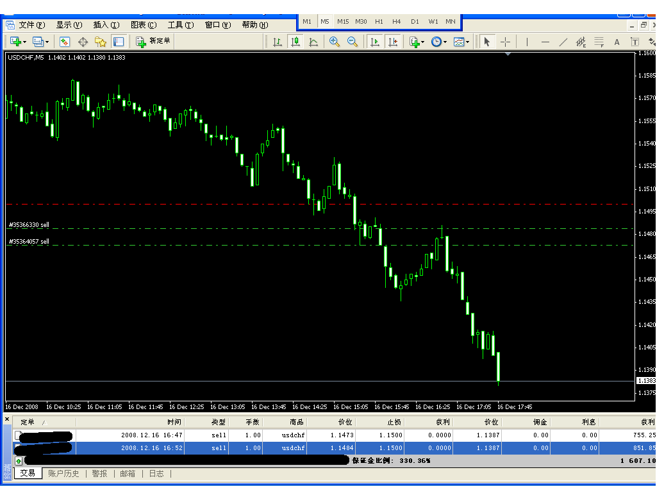Screen dimensions: 664x486
Task: Zoom in on the chart
Action: click(334, 42)
